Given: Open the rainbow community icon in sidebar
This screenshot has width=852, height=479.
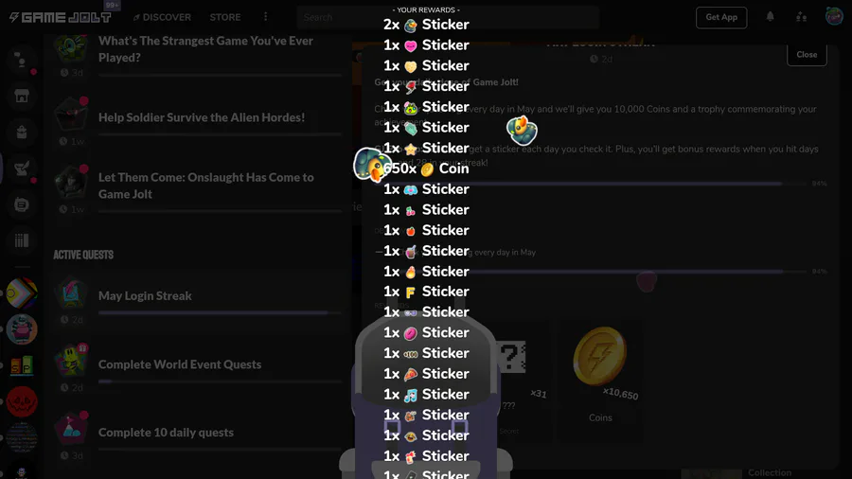Looking at the screenshot, I should pyautogui.click(x=22, y=293).
